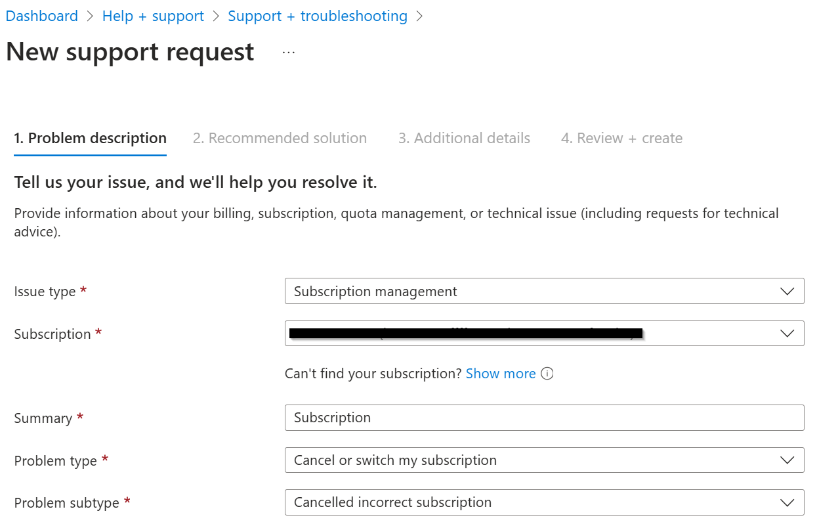
Task: Switch to the Additional details tab
Action: click(x=464, y=138)
